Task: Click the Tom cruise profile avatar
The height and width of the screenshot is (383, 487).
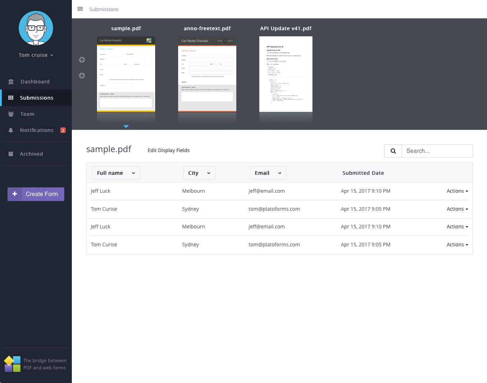Action: pyautogui.click(x=36, y=28)
